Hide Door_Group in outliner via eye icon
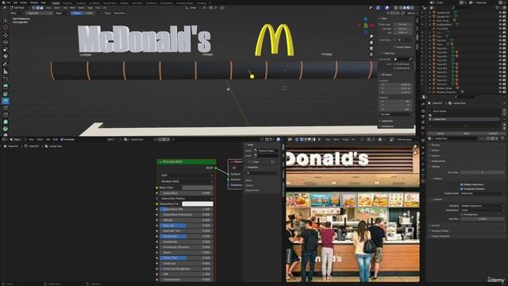 tap(500, 21)
